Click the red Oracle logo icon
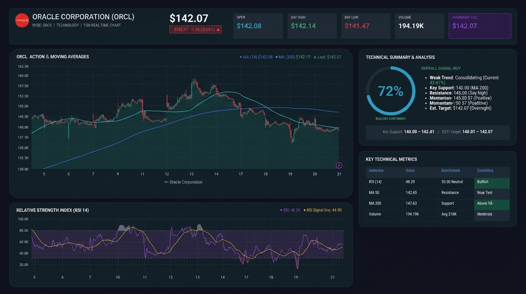526x294 pixels. [x=22, y=20]
